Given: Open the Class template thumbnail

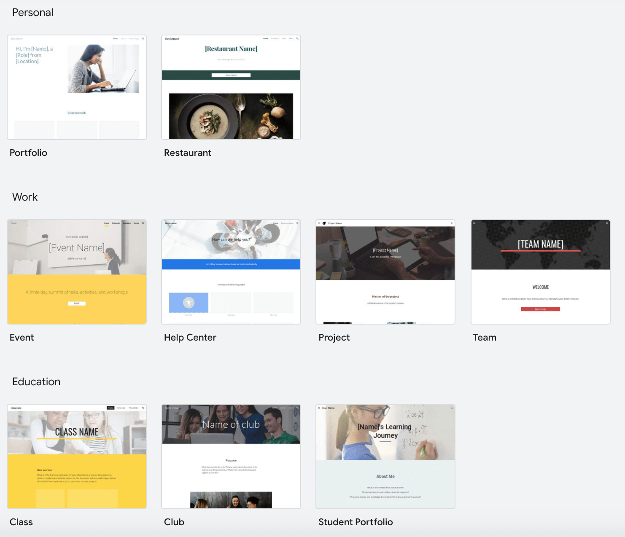Looking at the screenshot, I should pos(77,456).
